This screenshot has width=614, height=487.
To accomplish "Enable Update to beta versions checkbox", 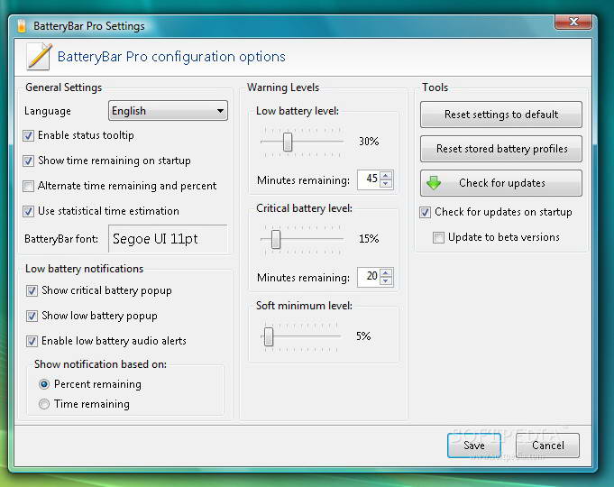I will click(x=438, y=237).
